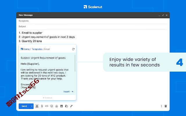Insert signature using the pen icon
This screenshot has width=186, height=116.
(x=71, y=106)
